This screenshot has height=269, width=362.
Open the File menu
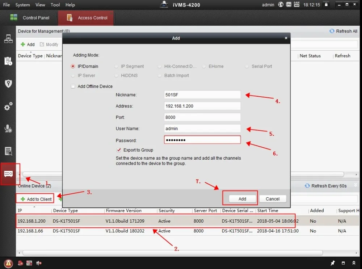tap(7, 5)
